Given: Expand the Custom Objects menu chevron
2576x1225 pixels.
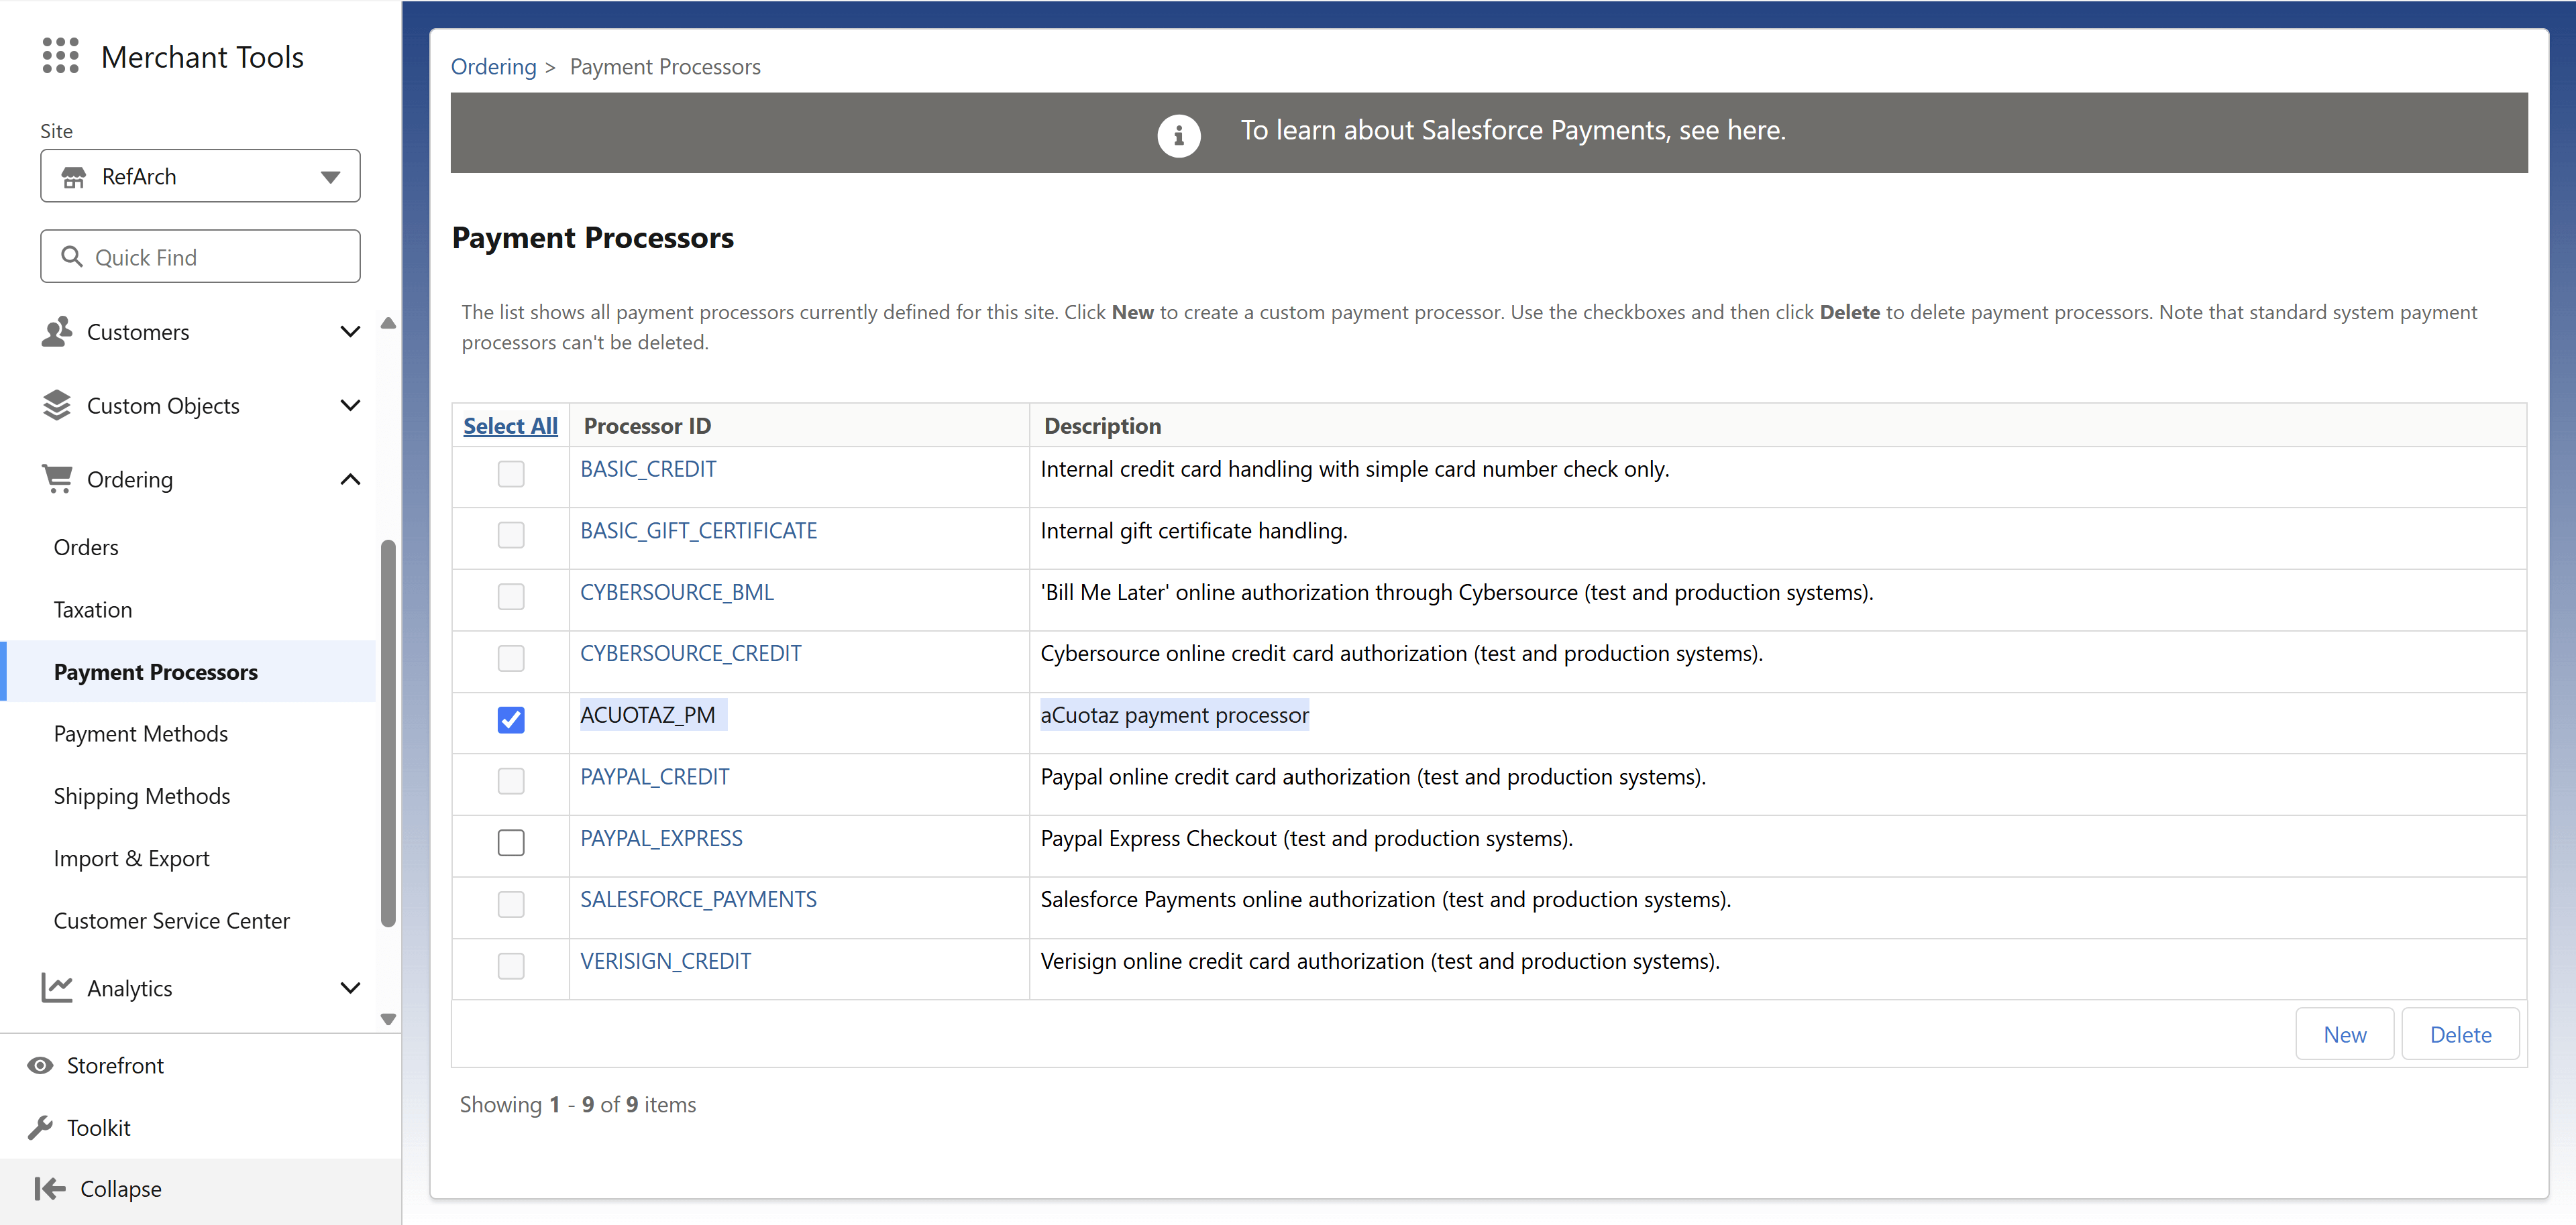Looking at the screenshot, I should click(350, 406).
